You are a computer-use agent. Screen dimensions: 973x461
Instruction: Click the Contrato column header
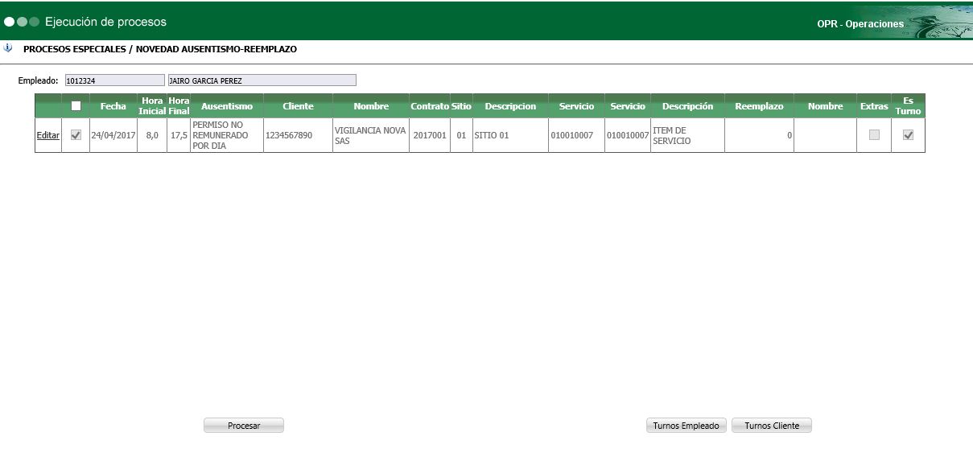430,106
